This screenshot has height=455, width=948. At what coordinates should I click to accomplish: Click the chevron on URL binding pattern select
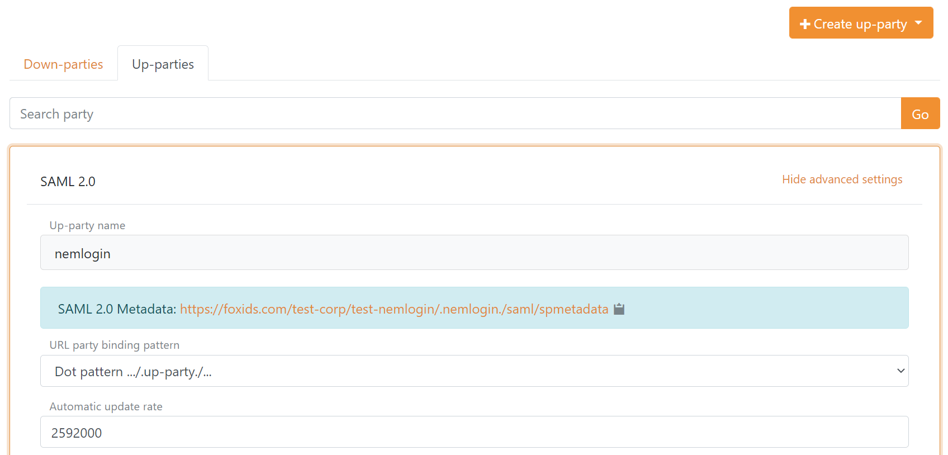[900, 371]
